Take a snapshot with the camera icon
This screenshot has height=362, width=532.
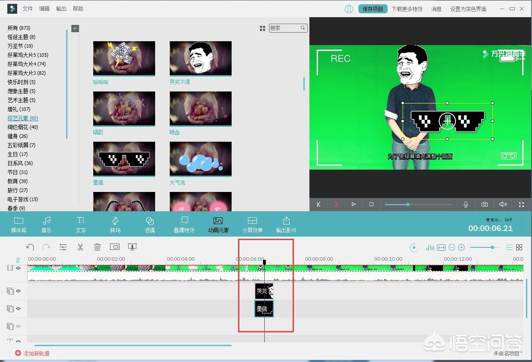pyautogui.click(x=485, y=204)
